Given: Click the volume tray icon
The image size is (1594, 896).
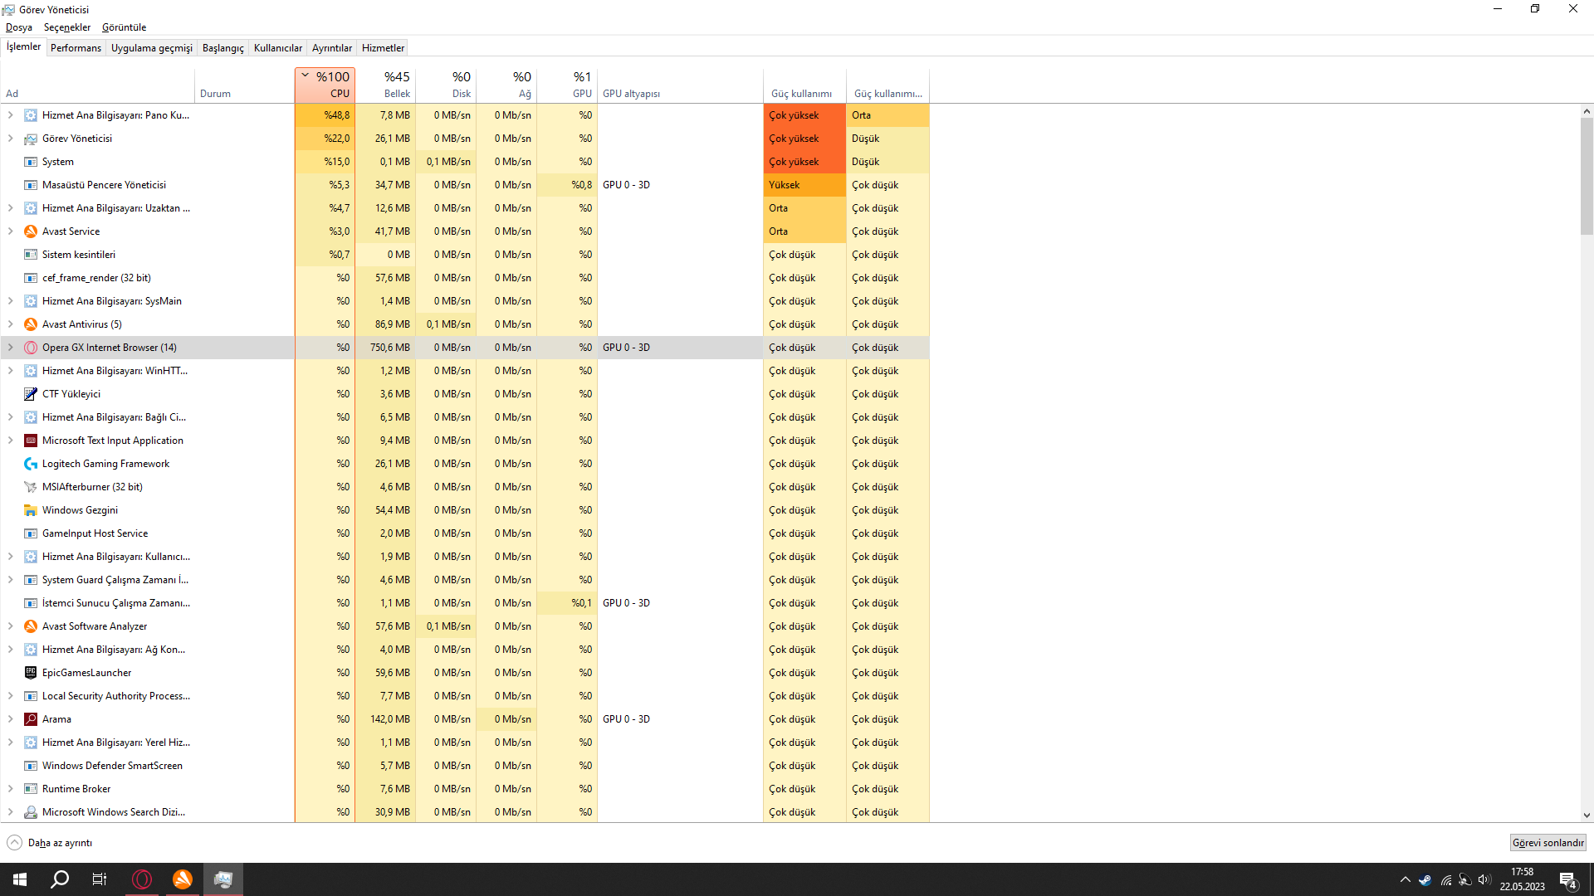Looking at the screenshot, I should (1484, 879).
